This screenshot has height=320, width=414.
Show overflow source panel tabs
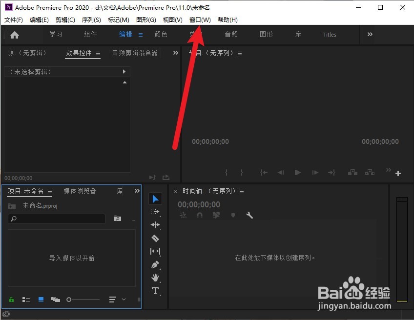(176, 53)
